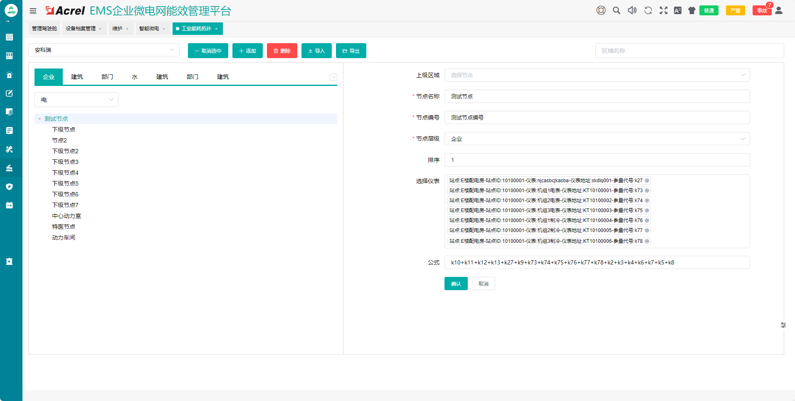
Task: Click the 节点名称 input field
Action: [x=597, y=96]
